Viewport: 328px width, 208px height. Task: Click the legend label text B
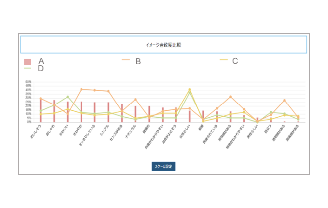138,61
